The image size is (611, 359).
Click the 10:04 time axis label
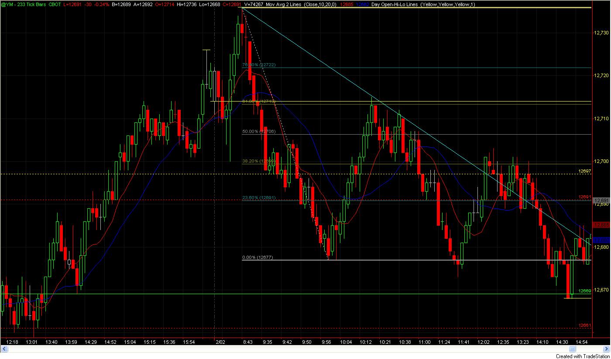click(x=346, y=342)
